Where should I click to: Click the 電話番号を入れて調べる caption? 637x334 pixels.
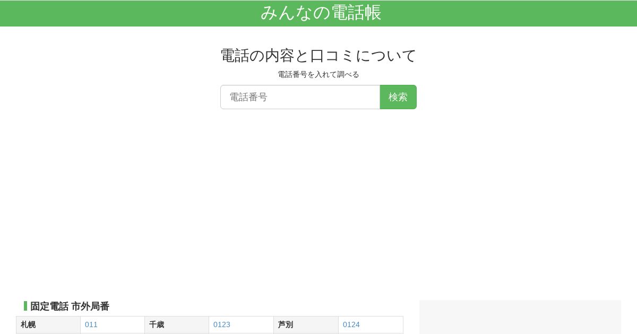318,74
